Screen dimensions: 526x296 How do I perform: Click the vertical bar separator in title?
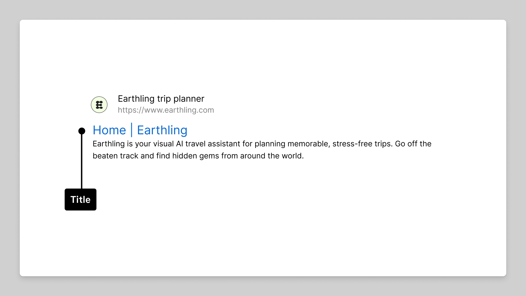tap(131, 130)
